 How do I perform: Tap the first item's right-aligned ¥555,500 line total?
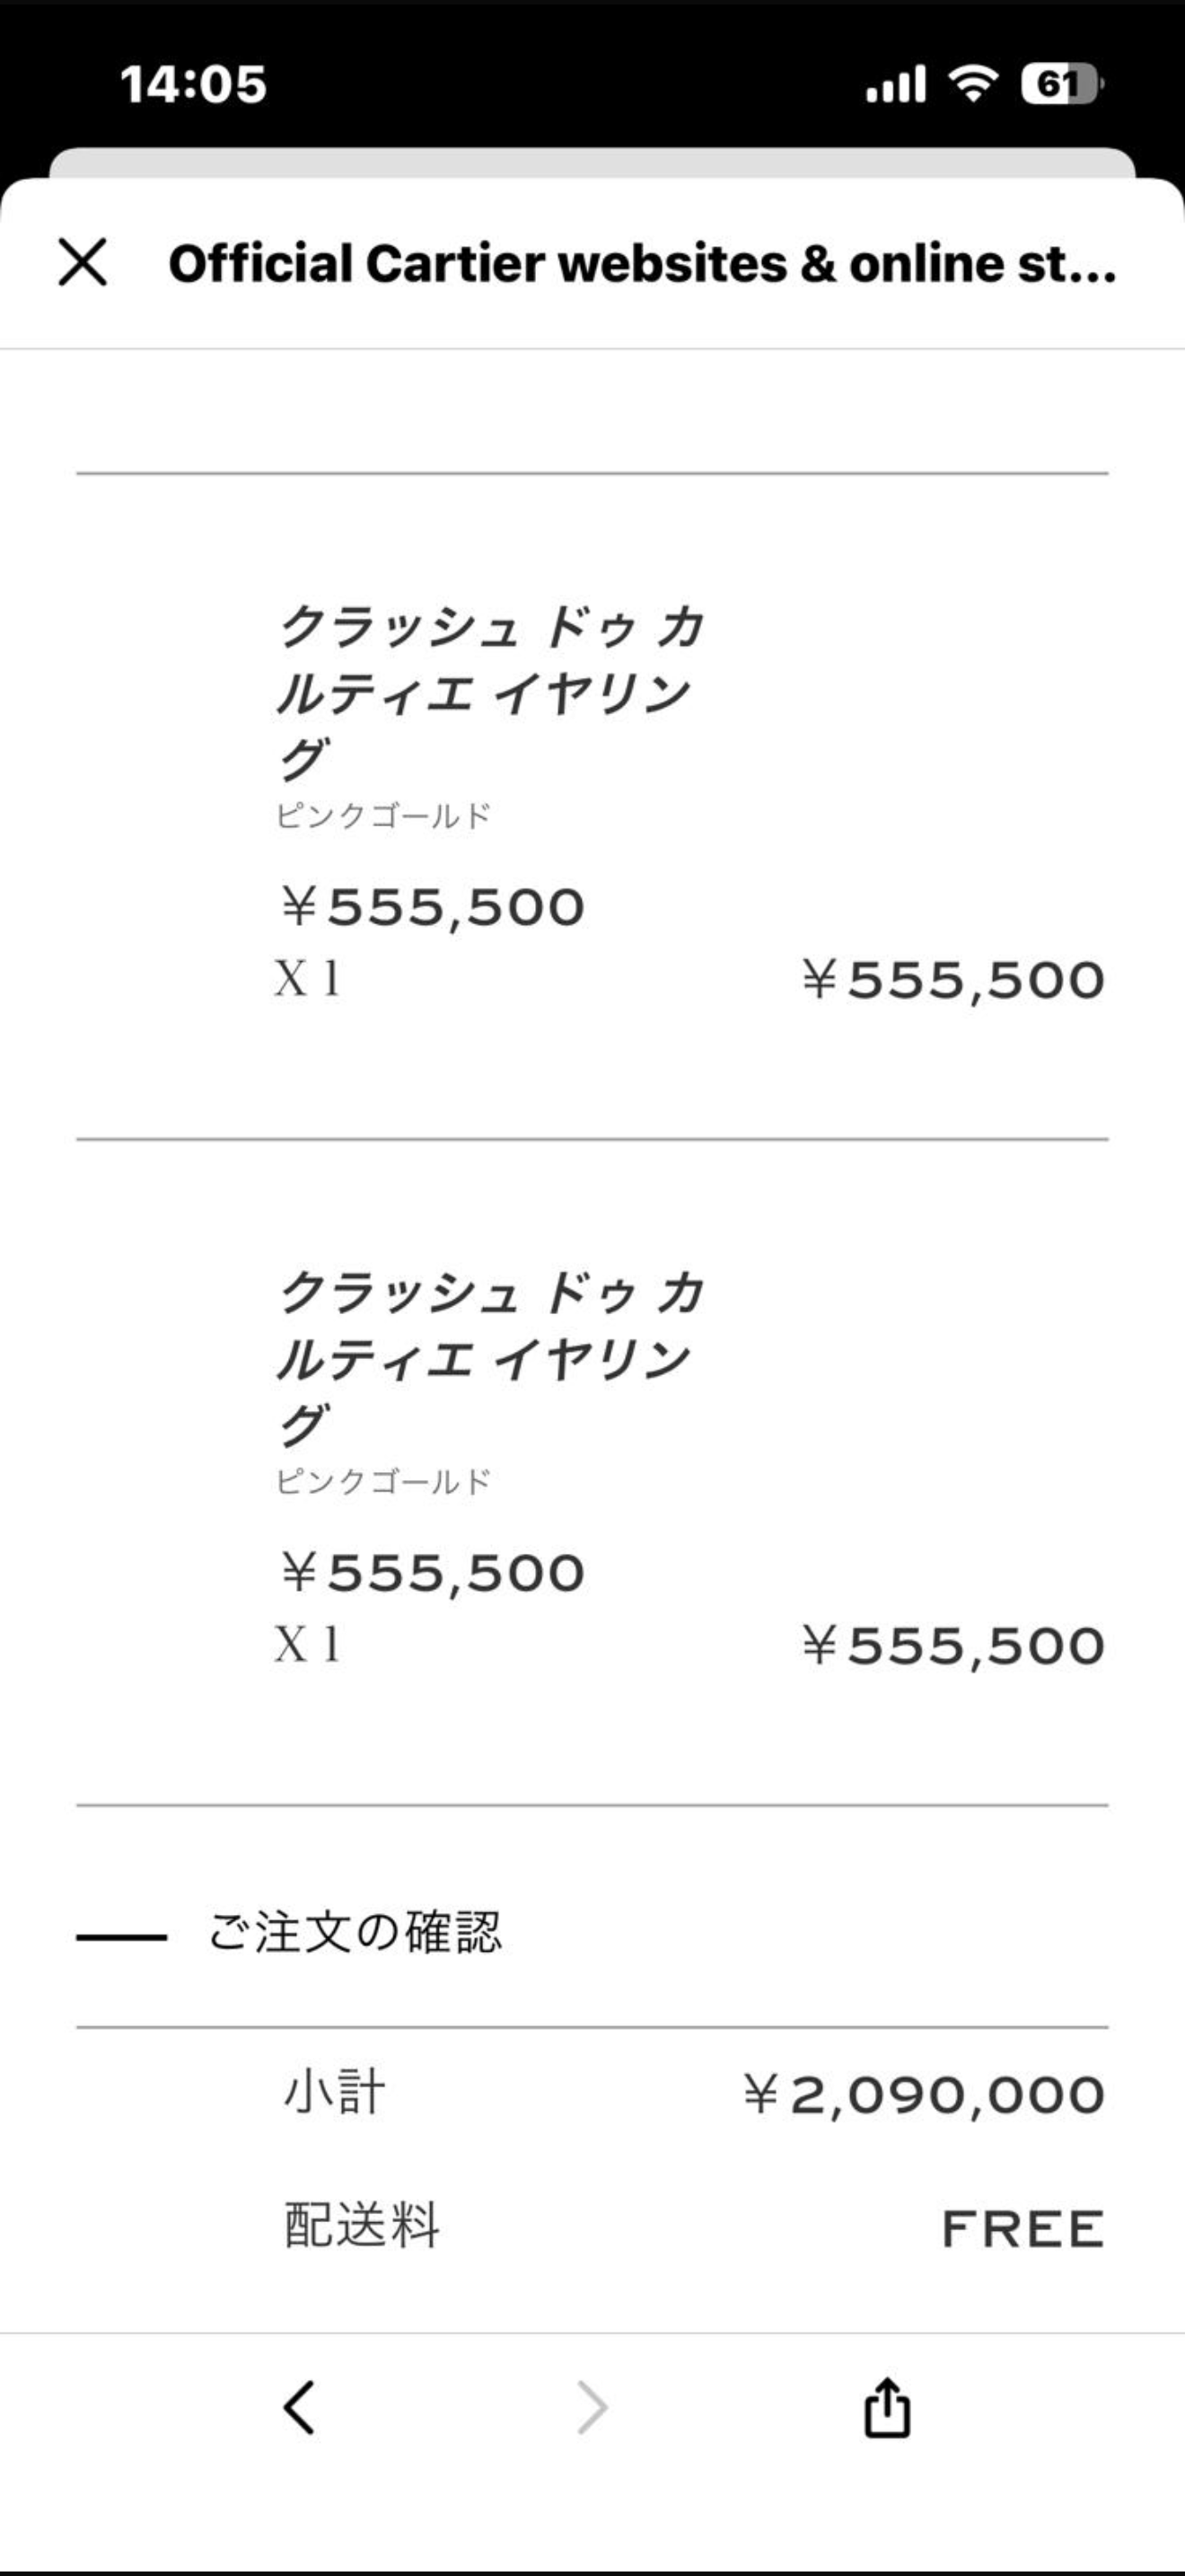[953, 980]
